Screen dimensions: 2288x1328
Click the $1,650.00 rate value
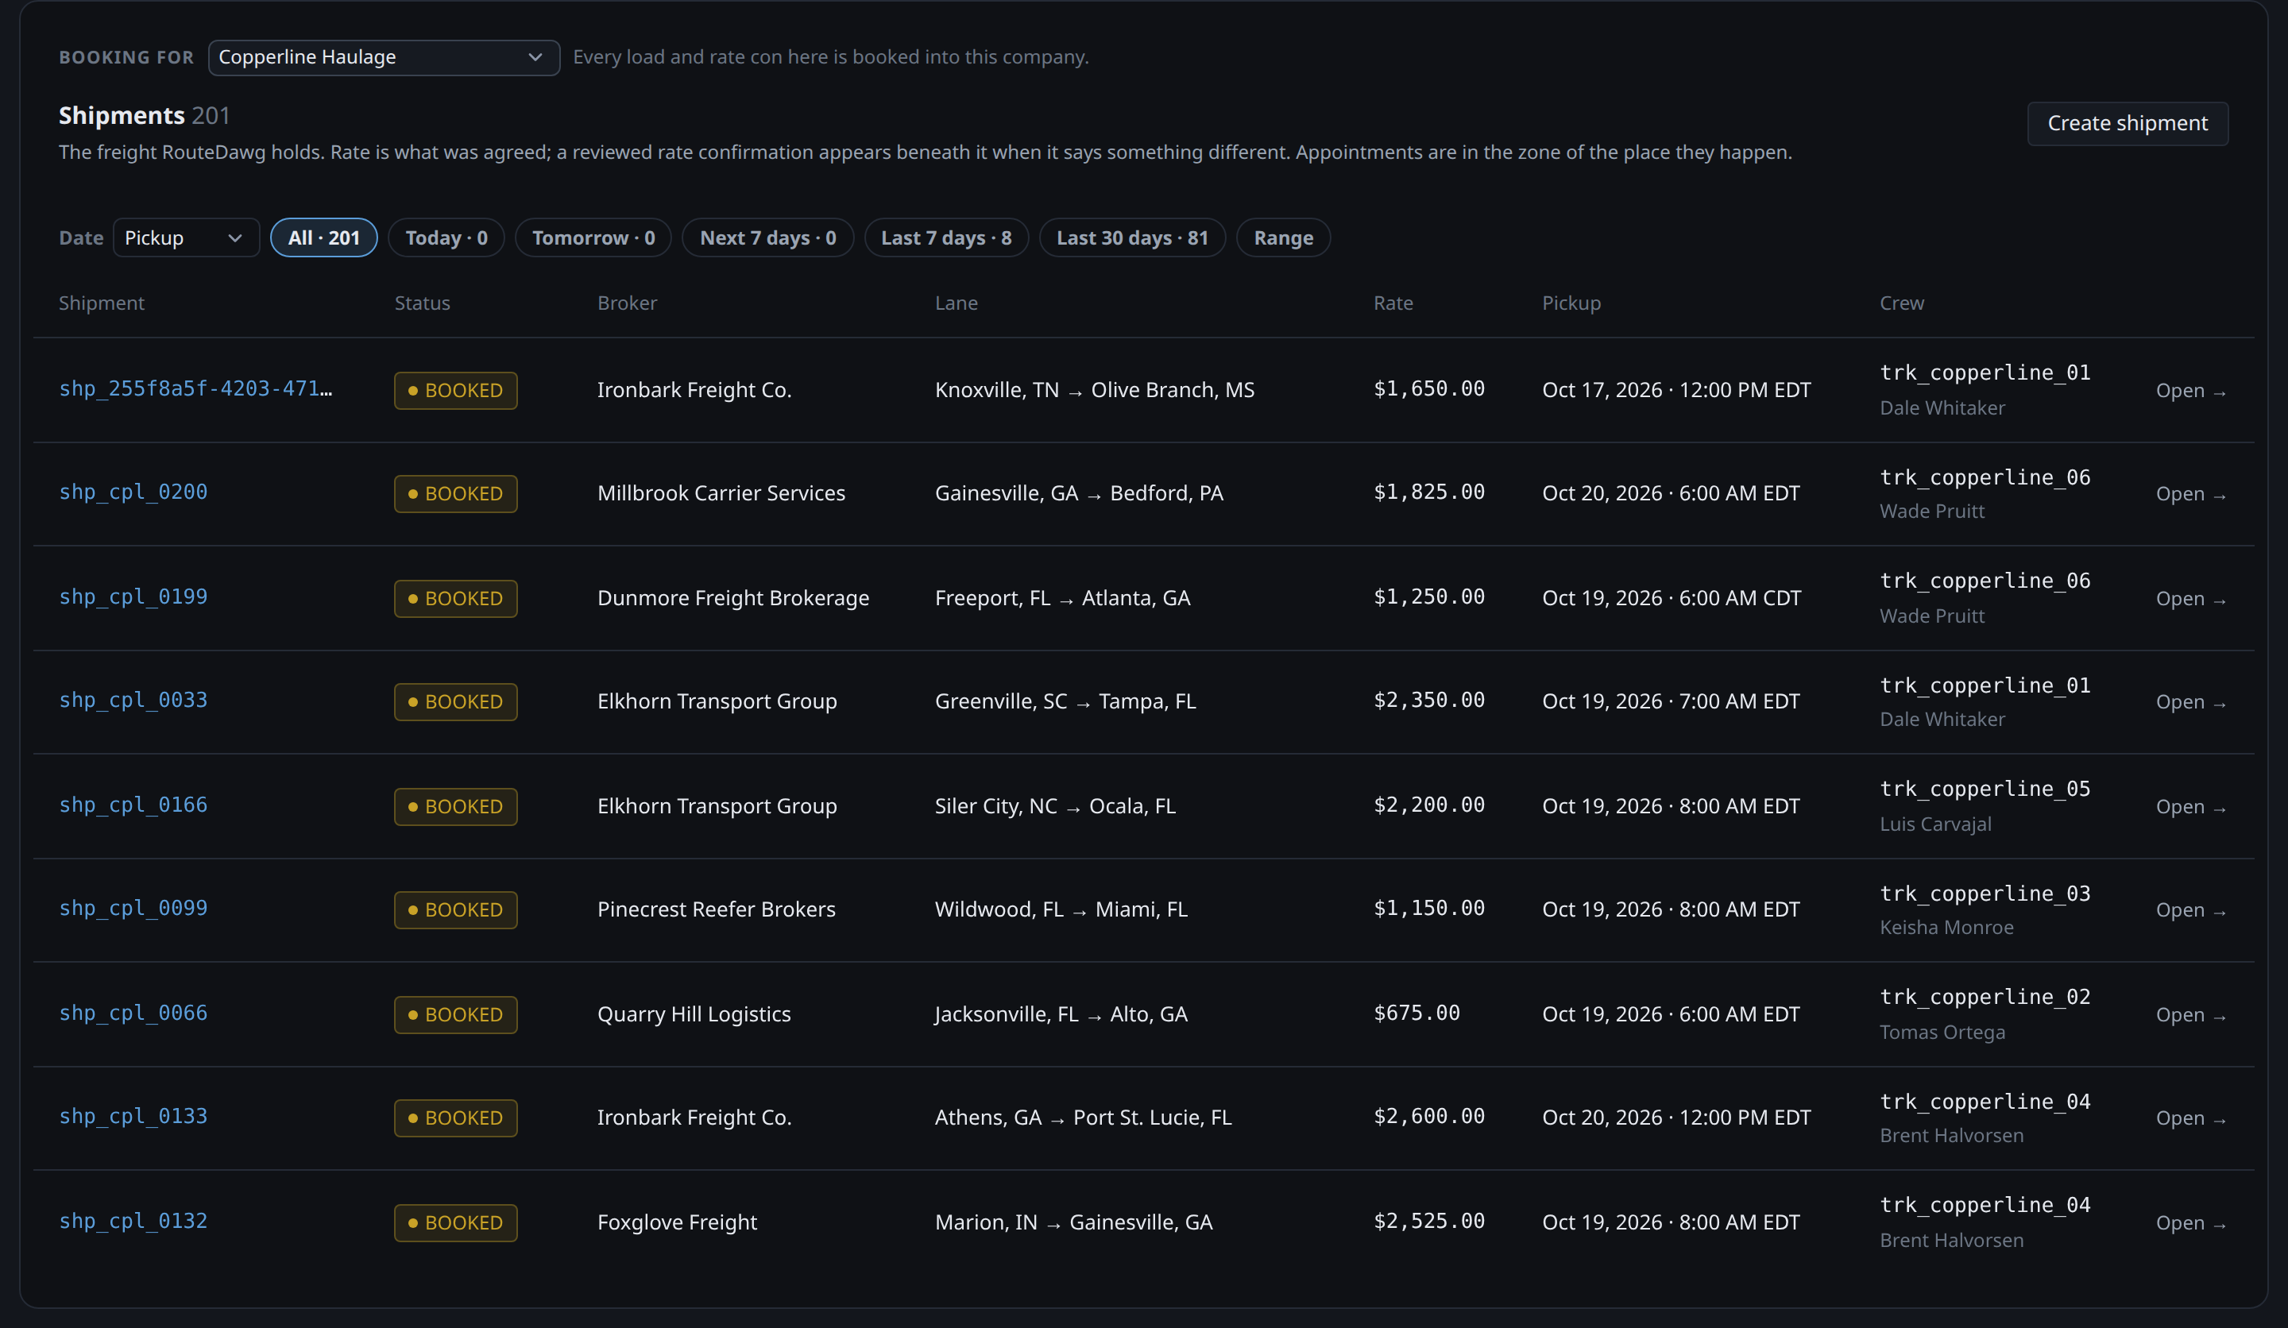click(x=1429, y=388)
